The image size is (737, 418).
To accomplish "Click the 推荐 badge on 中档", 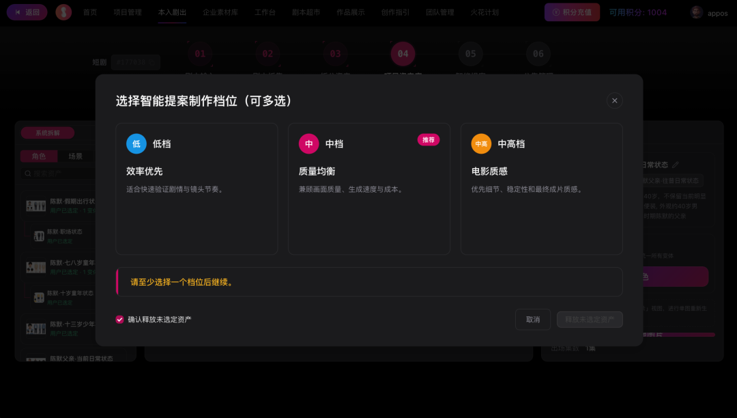I will point(428,139).
